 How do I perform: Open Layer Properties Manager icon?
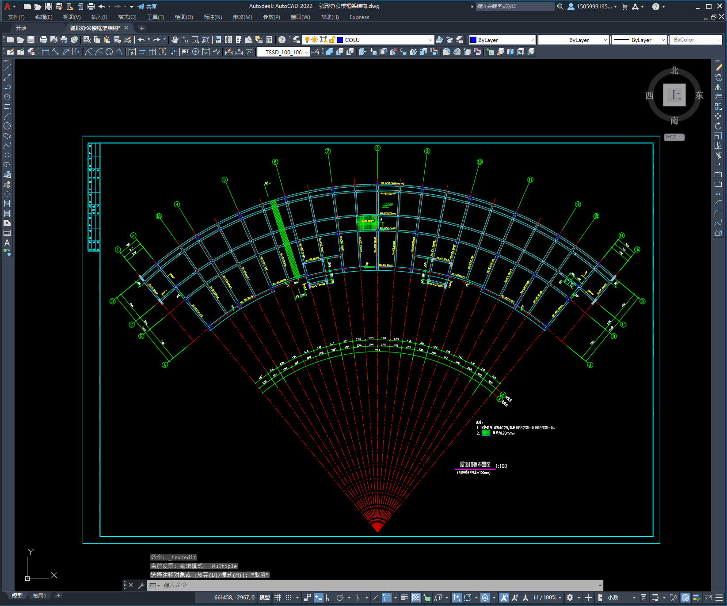(297, 40)
